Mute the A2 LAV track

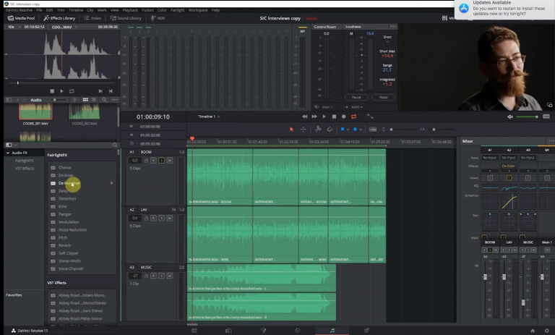[170, 219]
